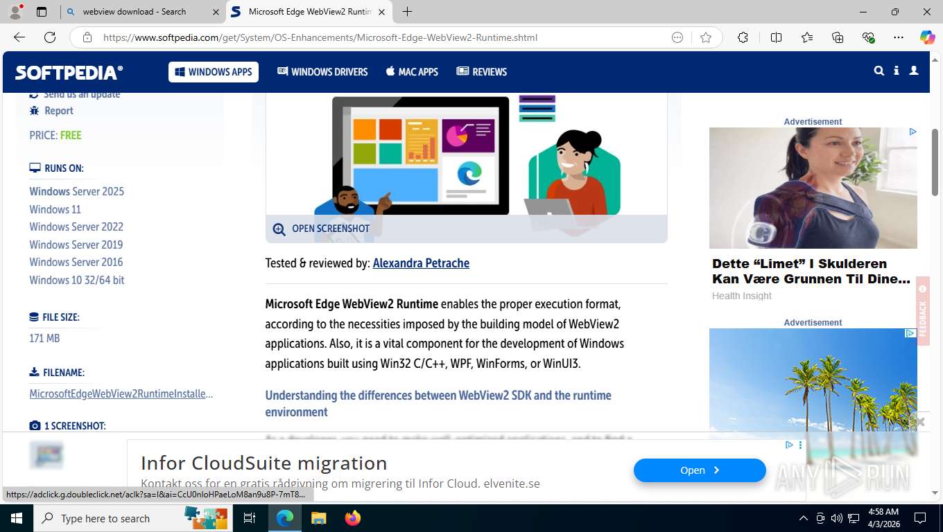Open WINDOWS DRIVERS section

[322, 72]
